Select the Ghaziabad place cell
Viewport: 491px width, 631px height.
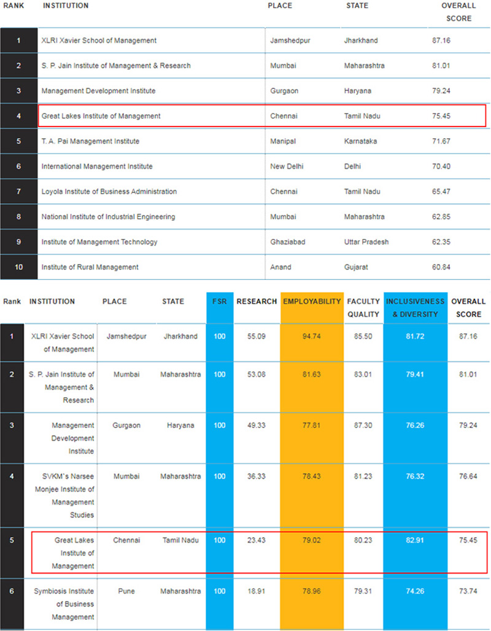point(288,242)
